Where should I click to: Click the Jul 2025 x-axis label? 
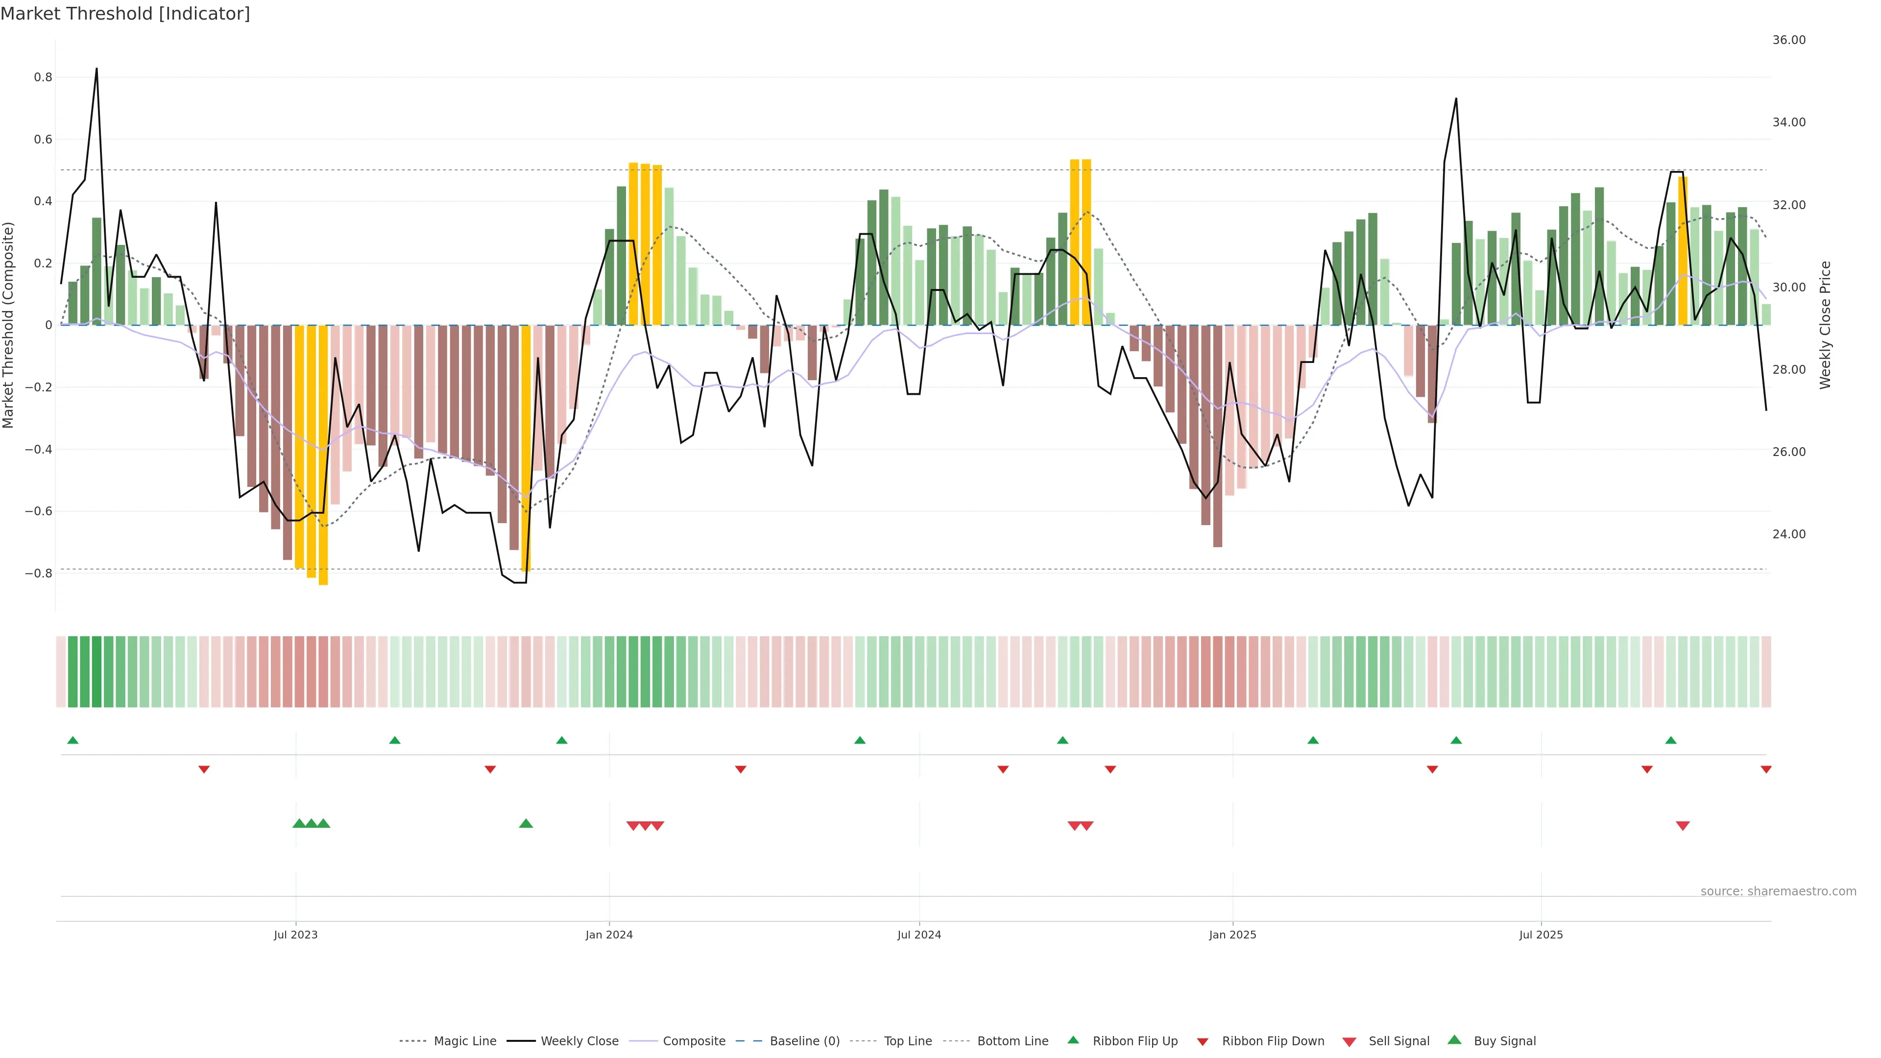coord(1541,935)
